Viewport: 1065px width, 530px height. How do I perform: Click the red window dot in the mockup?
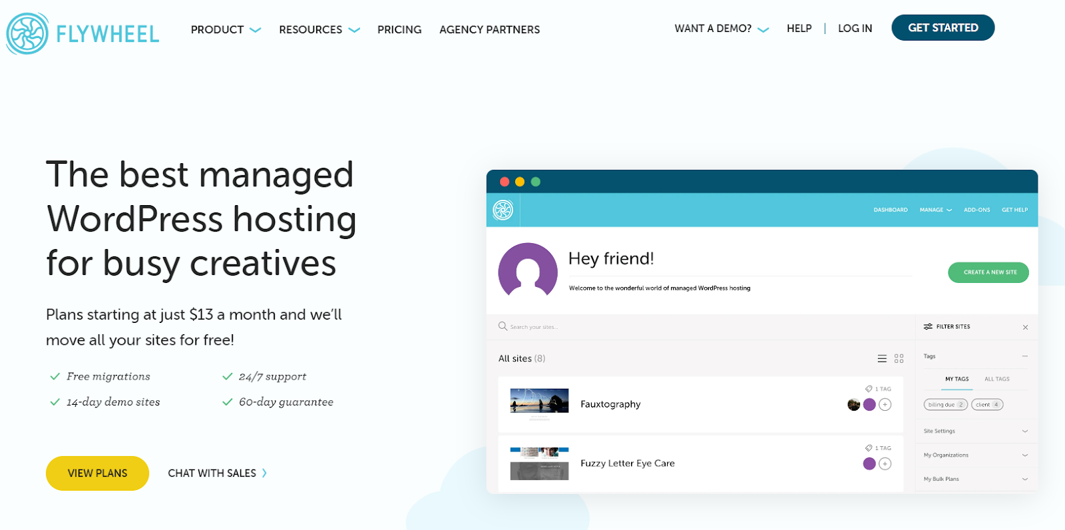pyautogui.click(x=505, y=182)
